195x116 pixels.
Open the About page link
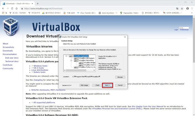(x=5, y=44)
